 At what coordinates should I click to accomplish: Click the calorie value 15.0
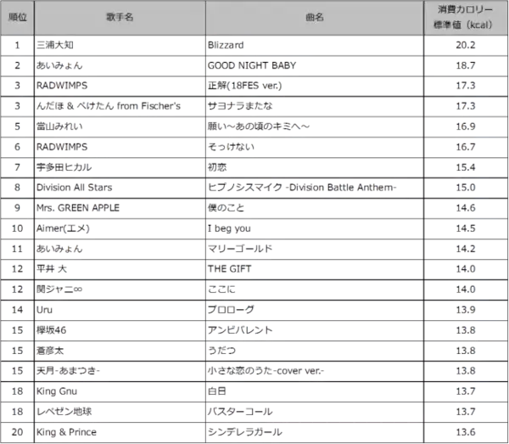pos(465,188)
